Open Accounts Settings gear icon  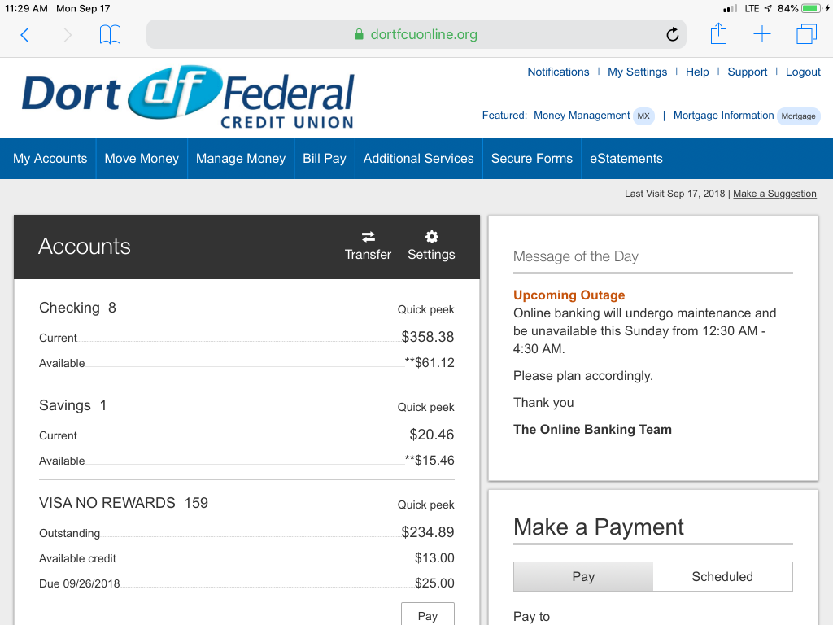pyautogui.click(x=431, y=237)
